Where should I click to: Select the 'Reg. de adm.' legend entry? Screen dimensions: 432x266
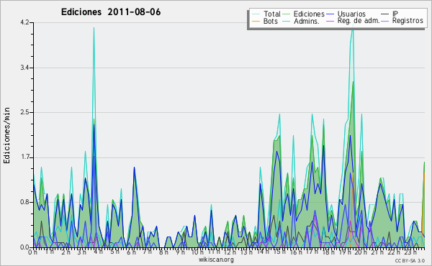tap(354, 21)
